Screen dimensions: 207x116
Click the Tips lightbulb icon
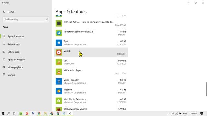[x=59, y=43]
